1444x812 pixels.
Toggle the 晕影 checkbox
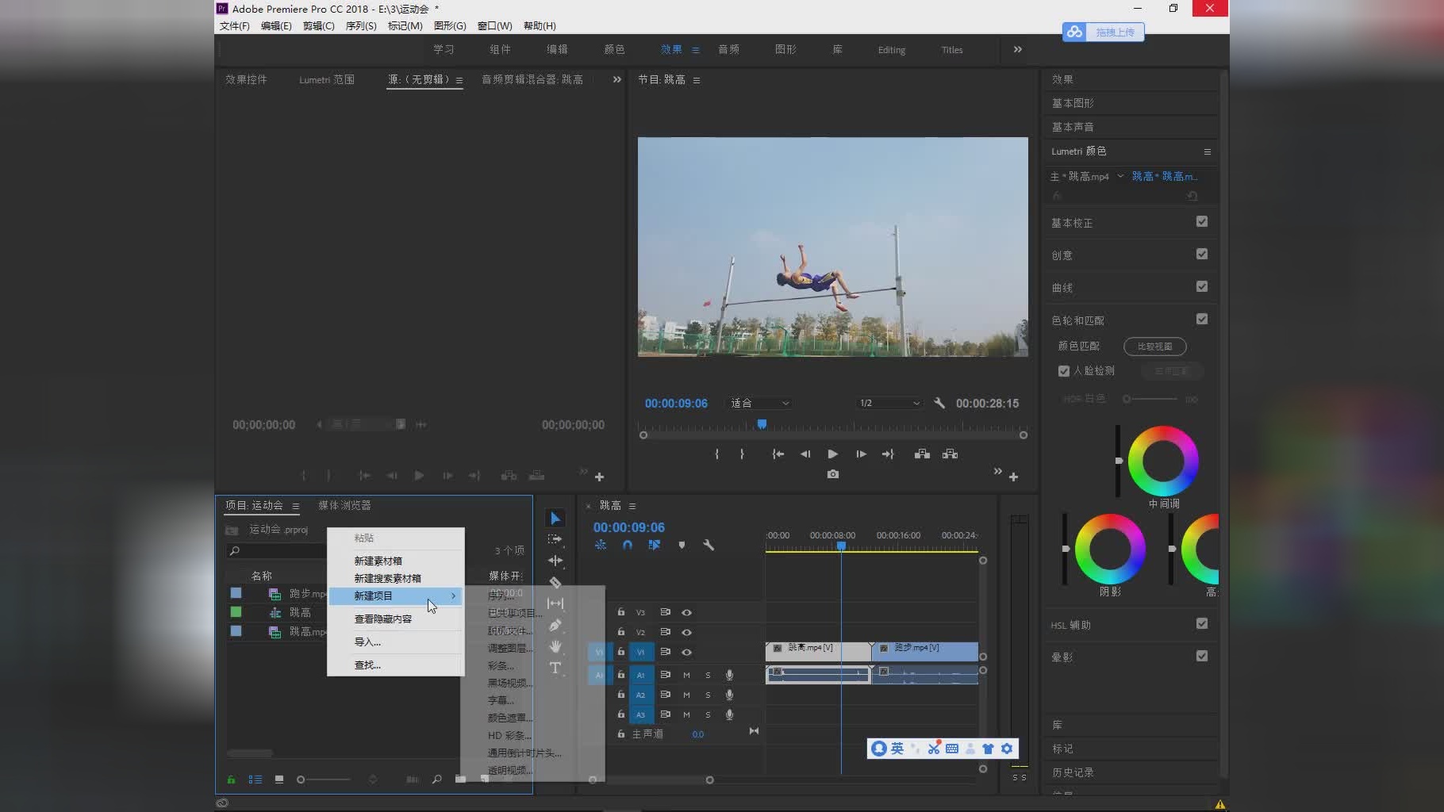tap(1202, 656)
